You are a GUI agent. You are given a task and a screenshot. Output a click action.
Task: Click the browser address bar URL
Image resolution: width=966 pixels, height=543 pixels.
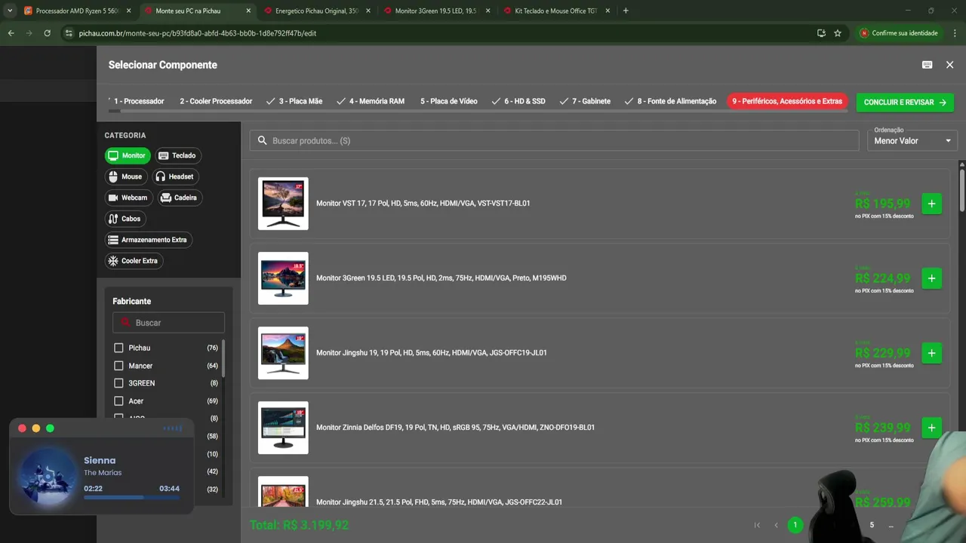coord(198,33)
